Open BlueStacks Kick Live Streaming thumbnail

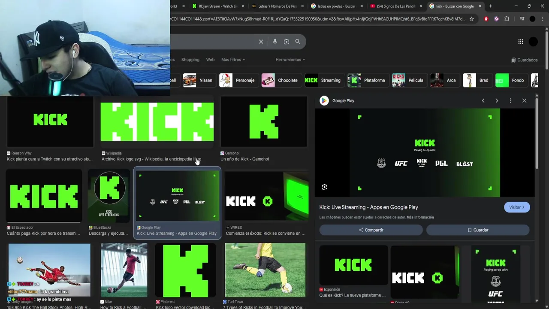[x=109, y=196]
